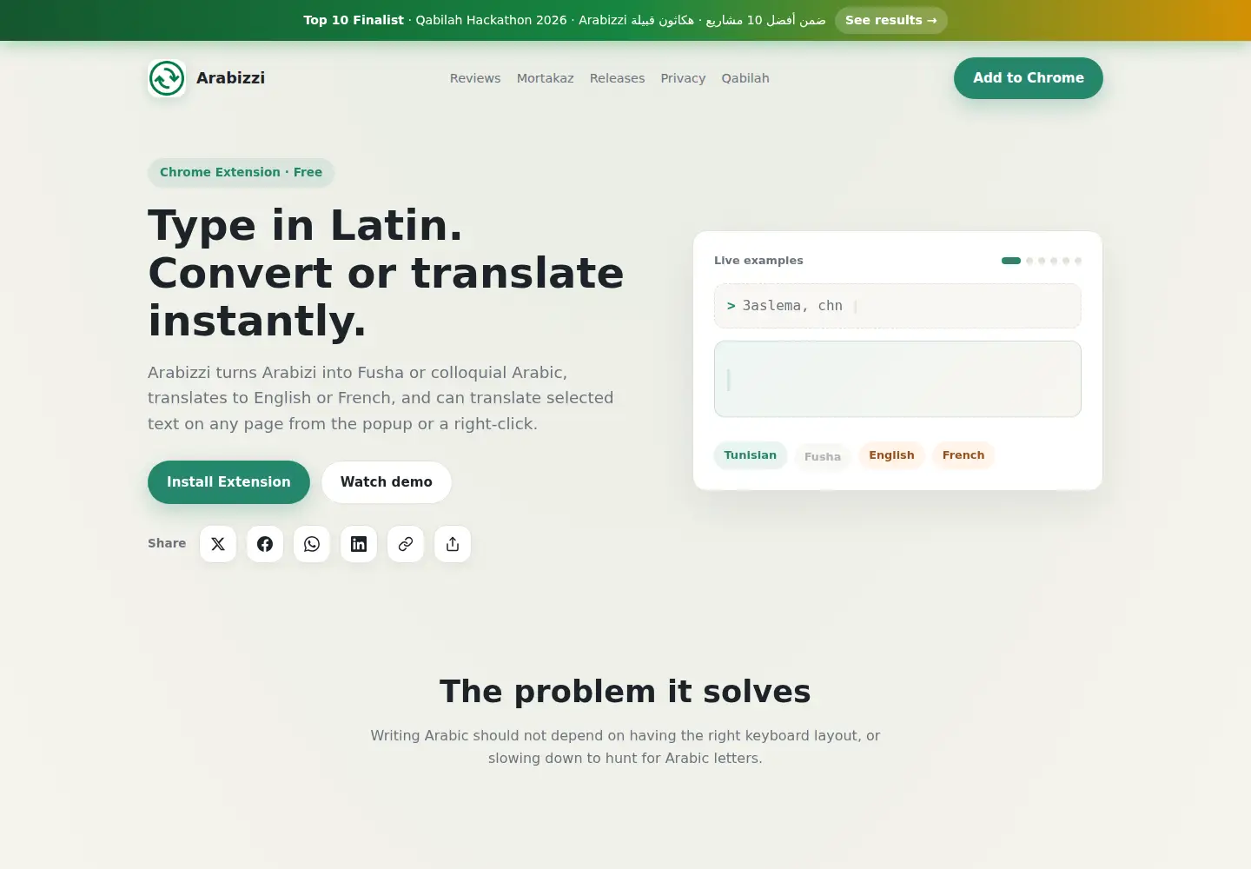Open the Qabilah nav link
1251x869 pixels.
[x=745, y=78]
